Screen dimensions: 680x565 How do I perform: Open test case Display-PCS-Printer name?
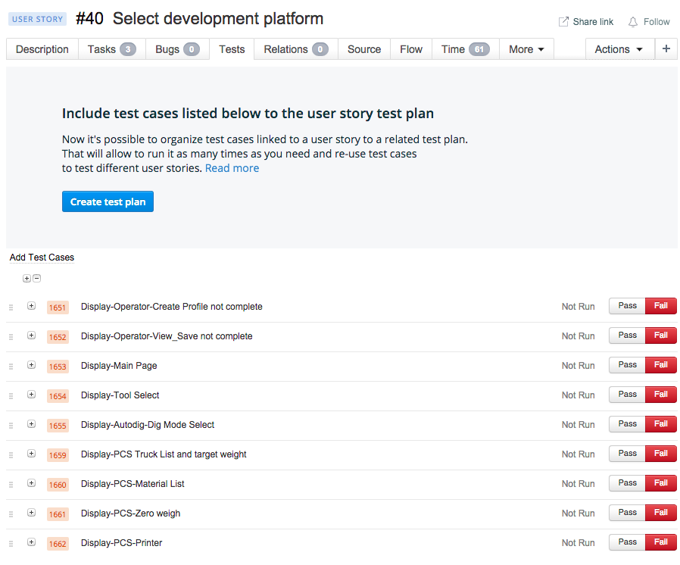(121, 542)
